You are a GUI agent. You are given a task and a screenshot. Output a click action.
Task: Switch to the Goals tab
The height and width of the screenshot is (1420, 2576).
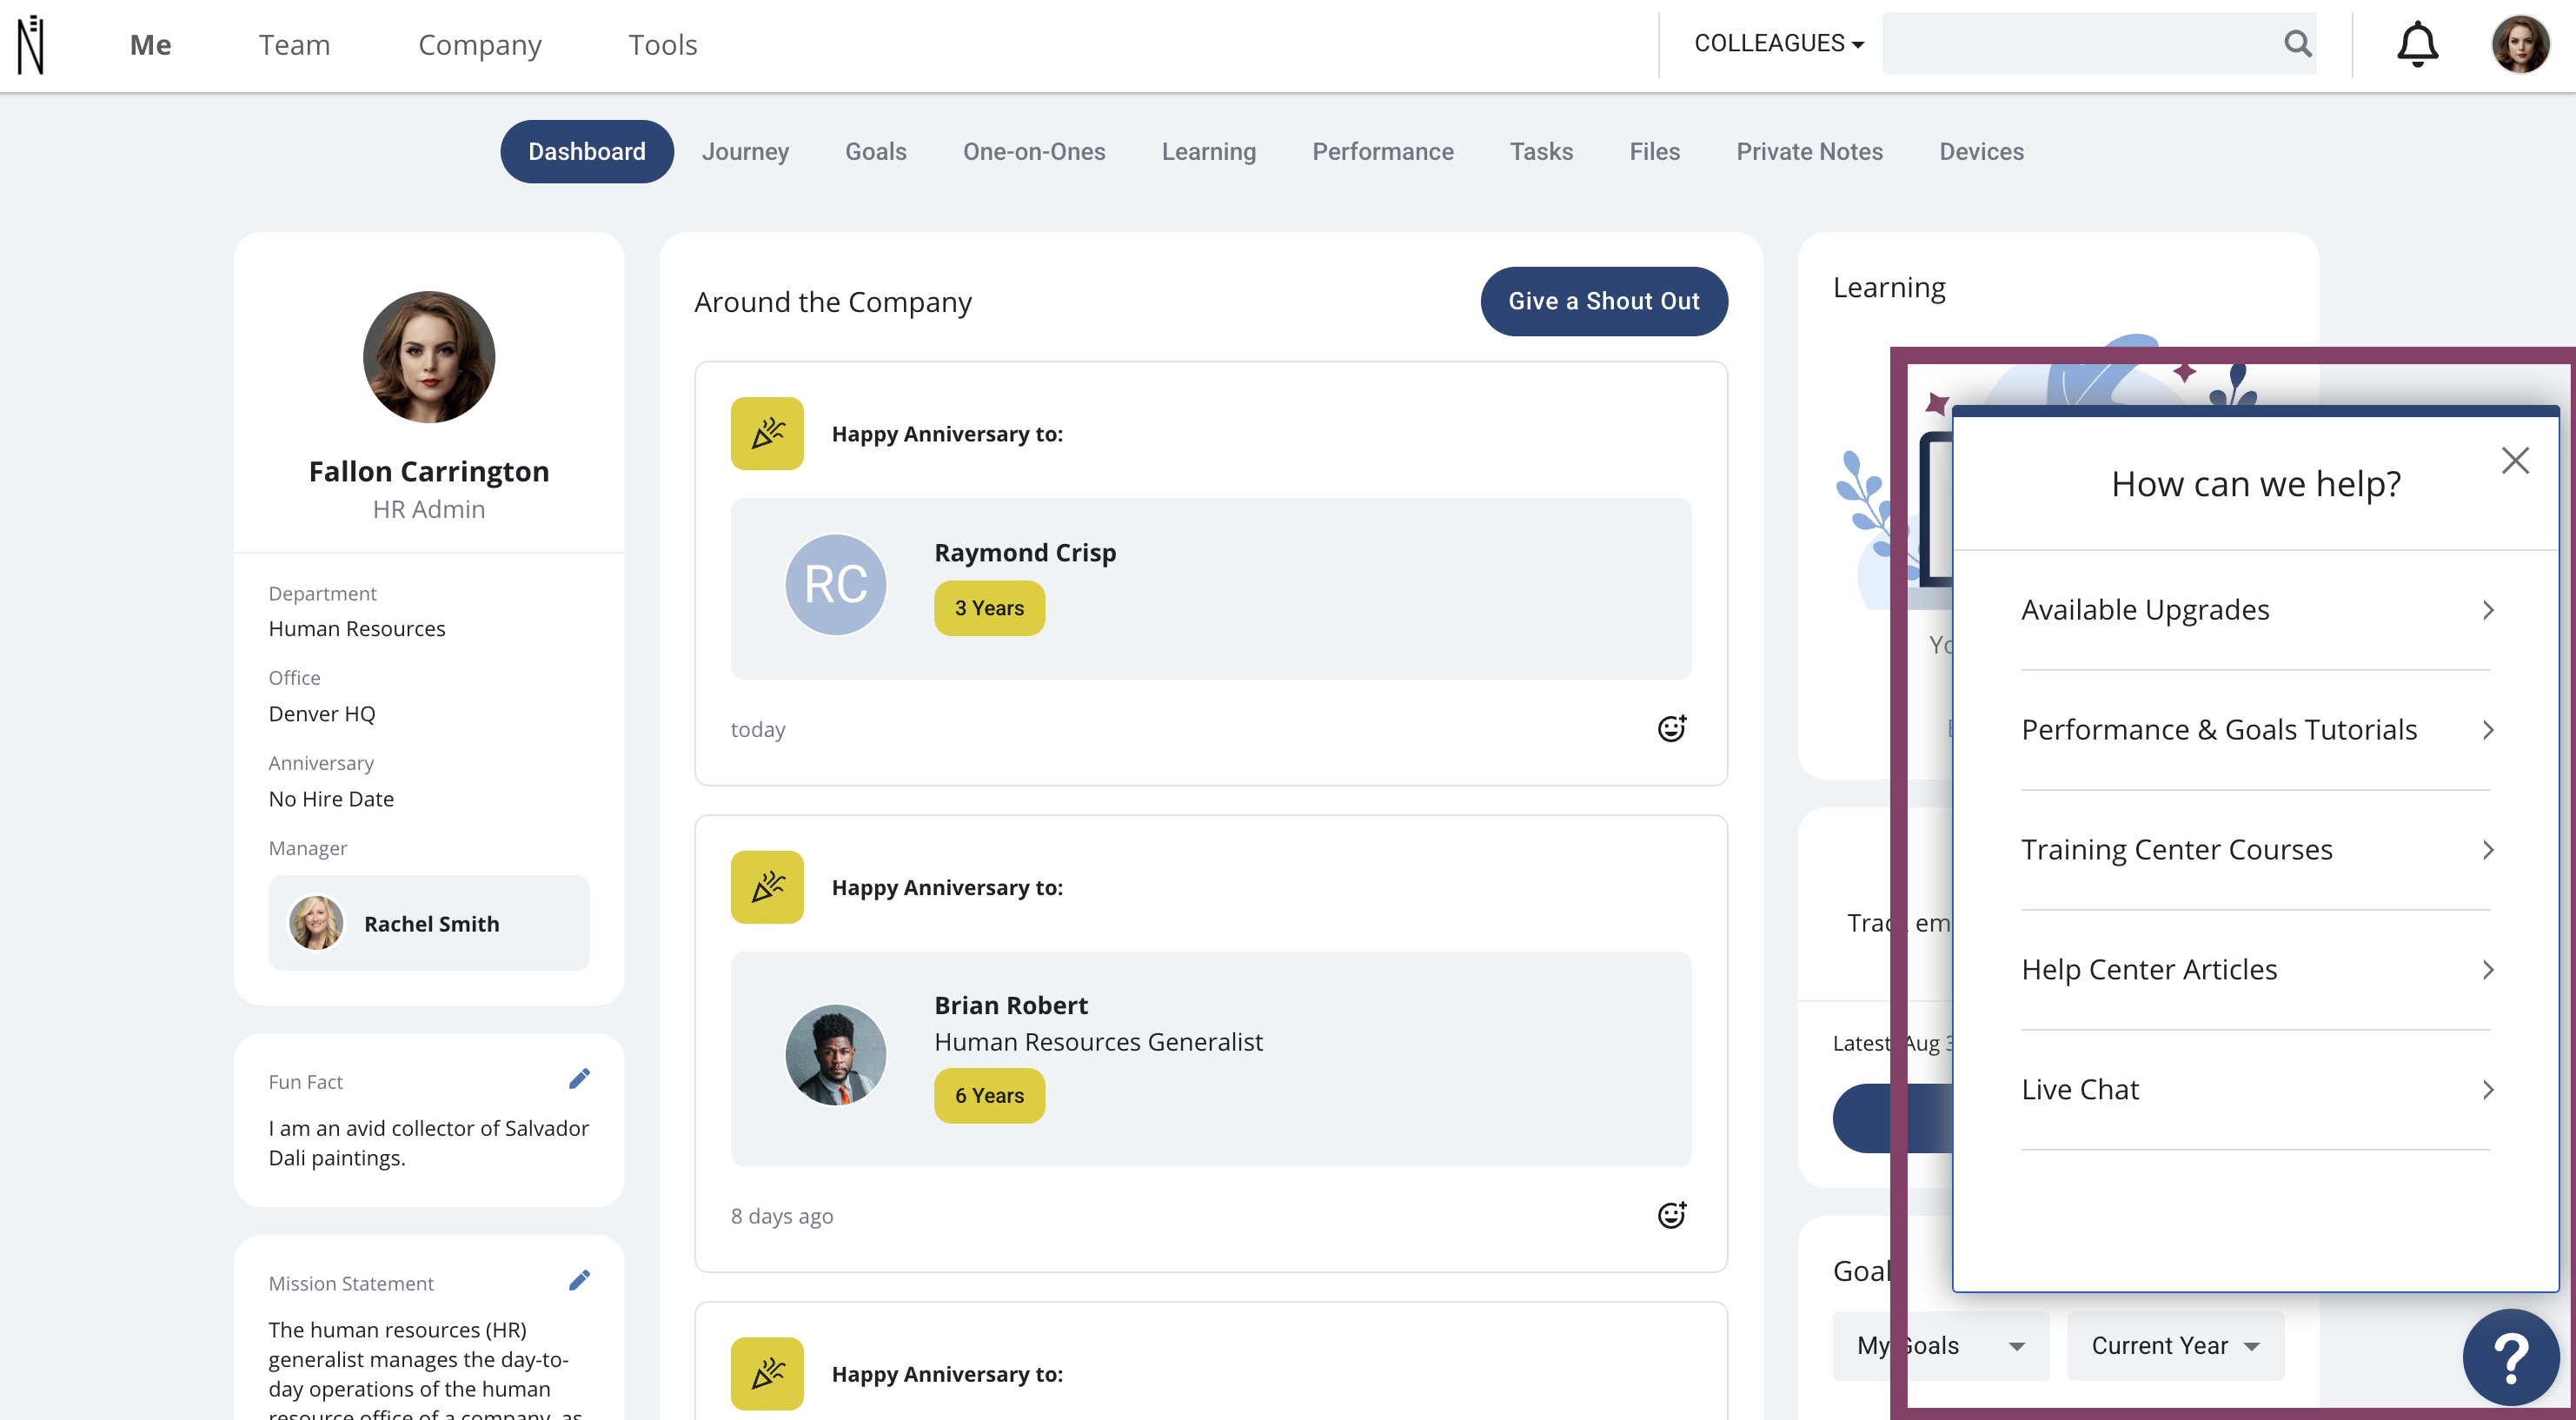point(876,151)
